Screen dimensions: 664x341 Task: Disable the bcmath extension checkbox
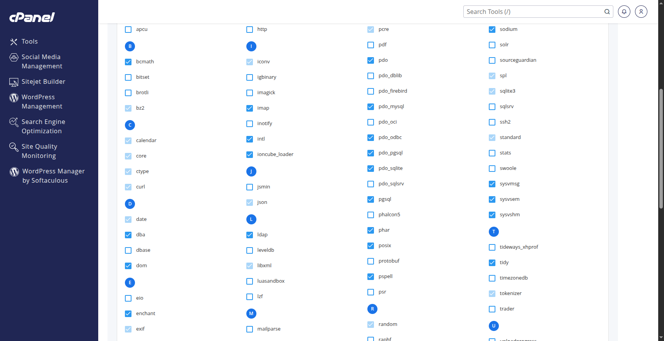tap(128, 62)
